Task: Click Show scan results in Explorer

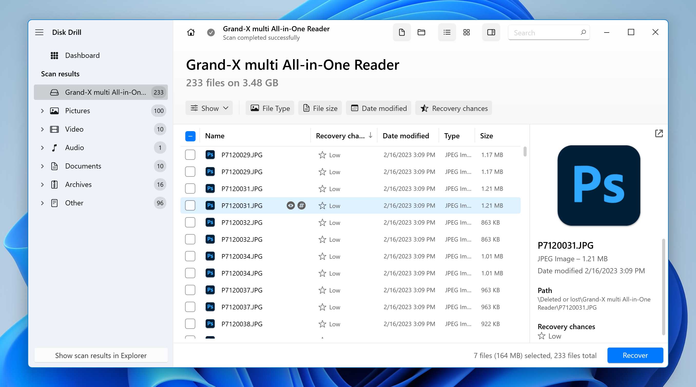Action: click(101, 355)
